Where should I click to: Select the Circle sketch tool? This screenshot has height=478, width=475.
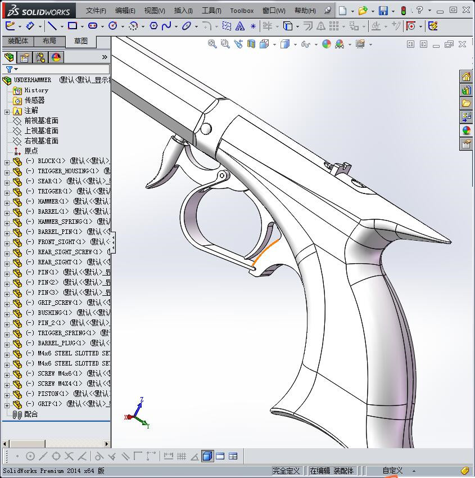pyautogui.click(x=113, y=26)
